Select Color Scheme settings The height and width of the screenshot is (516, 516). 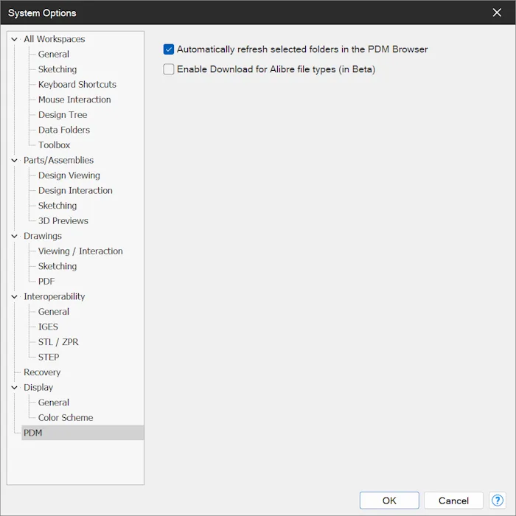[66, 417]
